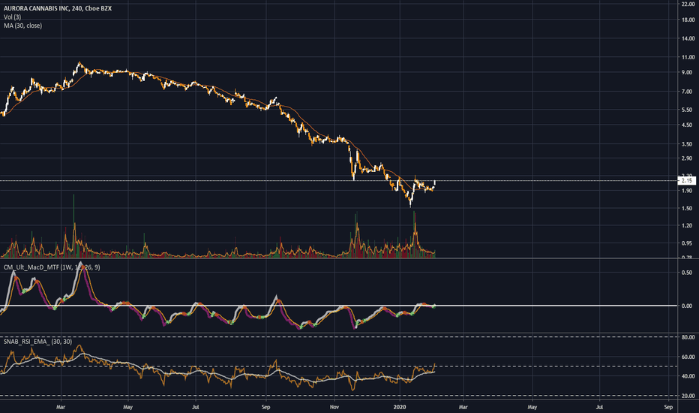Click the 80.00 RSI axis label

(x=688, y=338)
